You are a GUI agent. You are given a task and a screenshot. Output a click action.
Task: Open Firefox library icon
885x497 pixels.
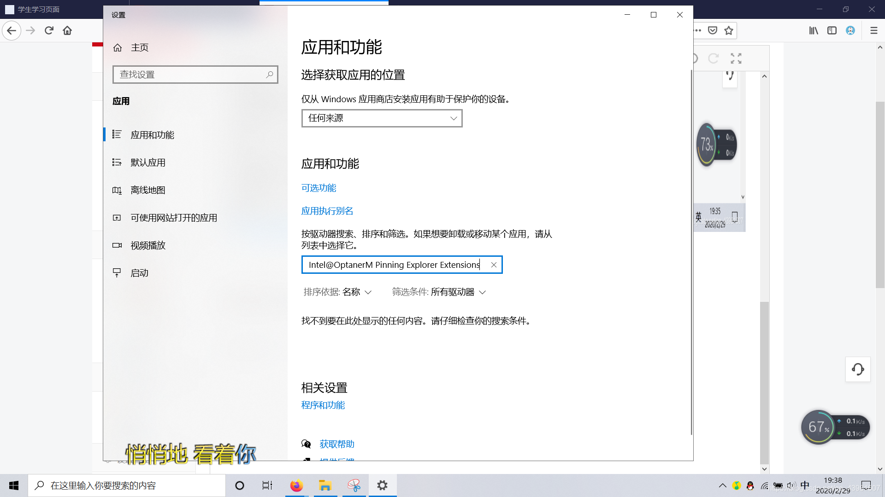[x=814, y=30]
